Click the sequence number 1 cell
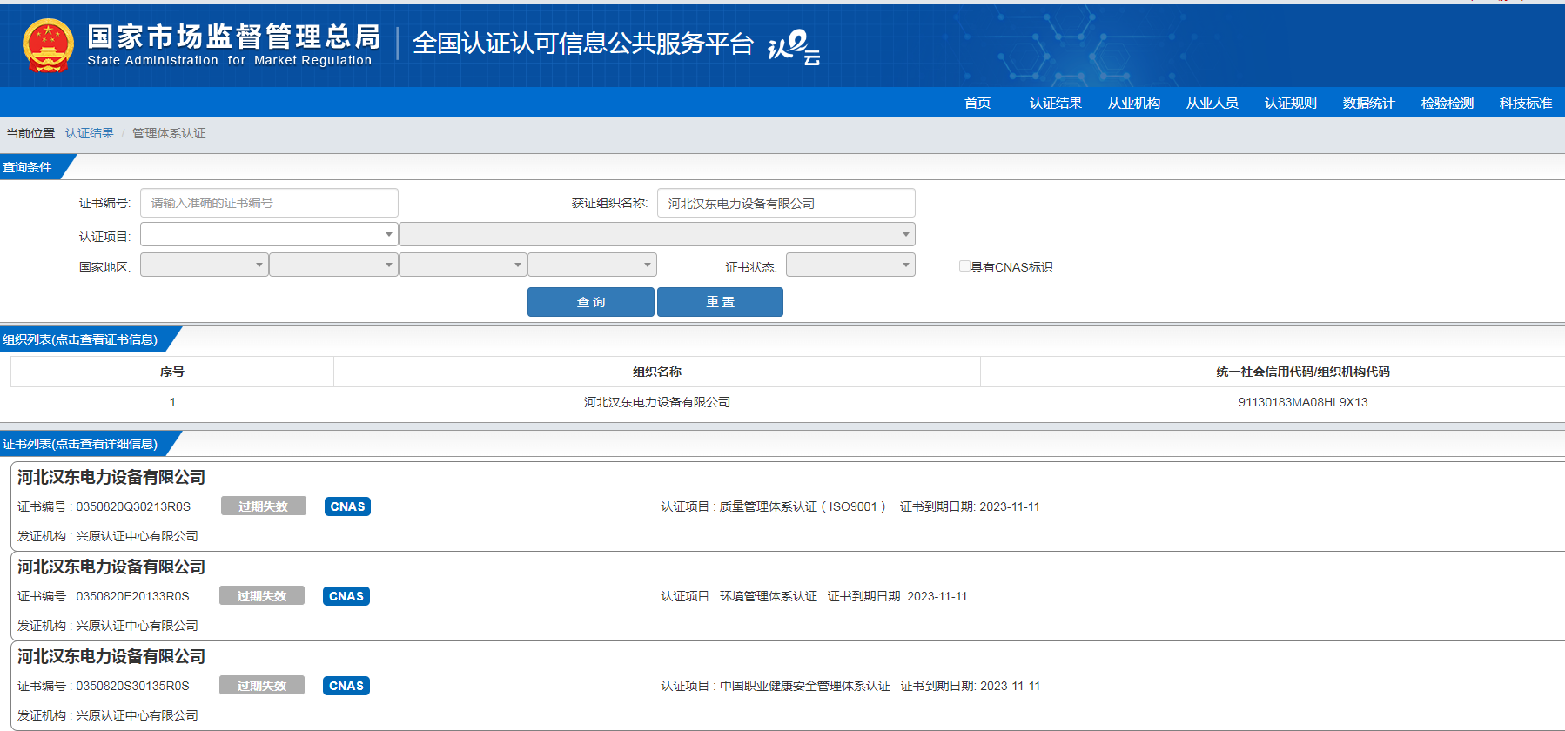The height and width of the screenshot is (731, 1565). tap(172, 402)
